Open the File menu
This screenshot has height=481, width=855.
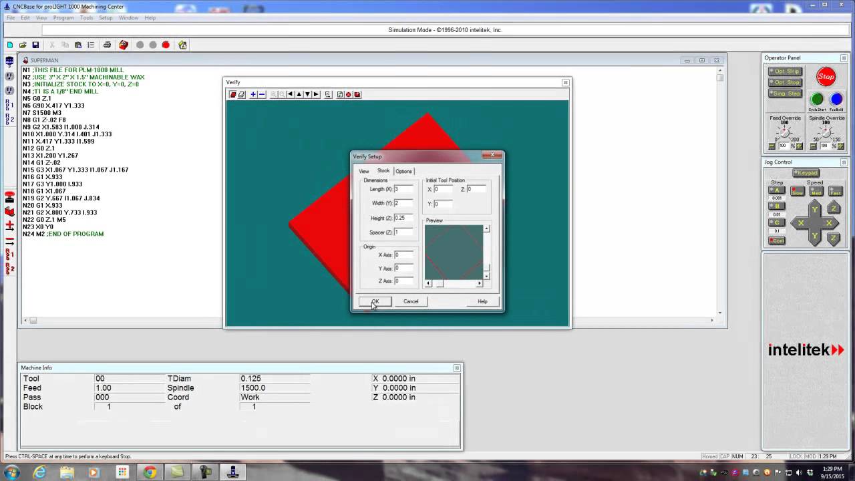[11, 18]
